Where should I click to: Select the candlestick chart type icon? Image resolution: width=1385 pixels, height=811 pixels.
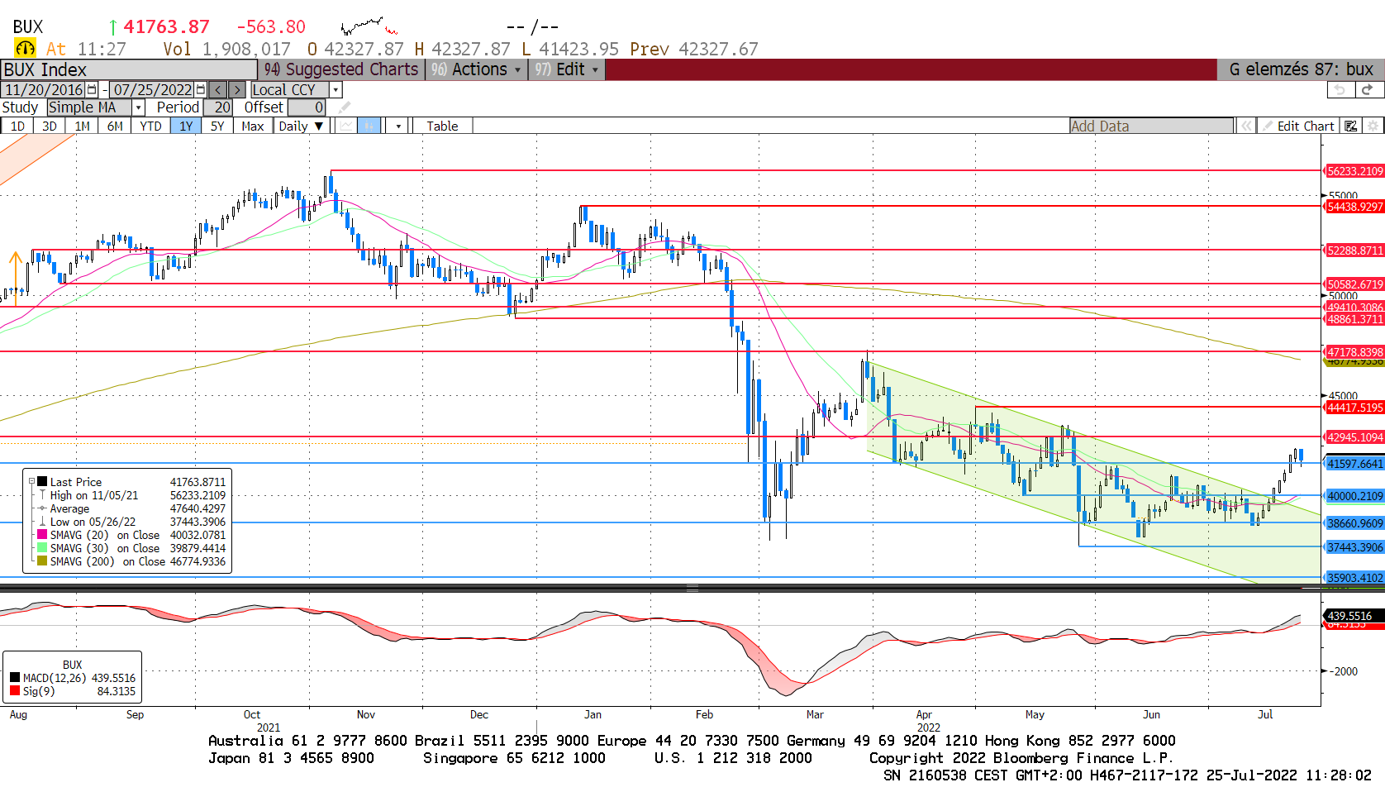pyautogui.click(x=369, y=126)
